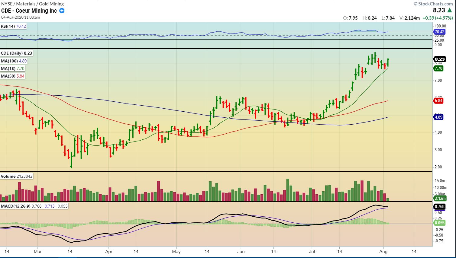
Task: Click the CDE (Daily) 8.23 price label
Action: pos(16,53)
